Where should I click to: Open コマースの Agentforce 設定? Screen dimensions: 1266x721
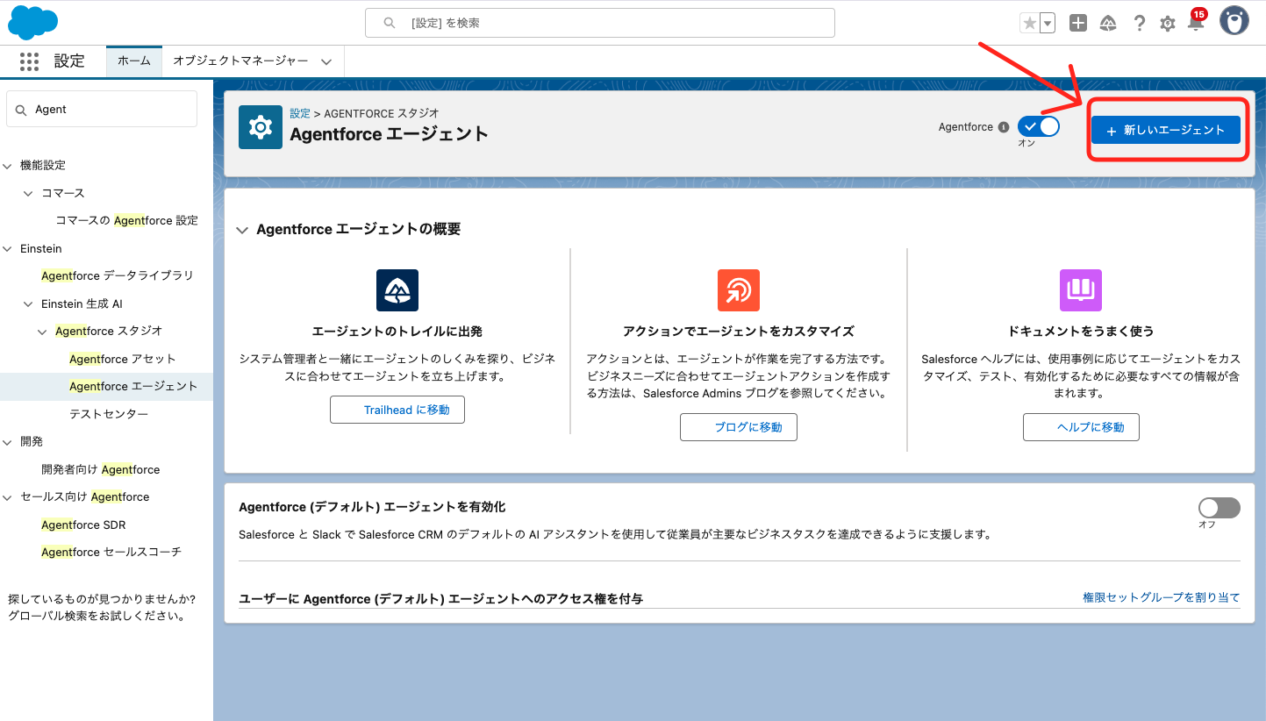coord(127,220)
